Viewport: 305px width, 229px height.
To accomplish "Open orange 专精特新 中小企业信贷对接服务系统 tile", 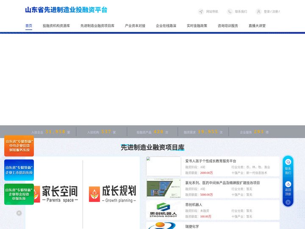I will pos(19,145).
